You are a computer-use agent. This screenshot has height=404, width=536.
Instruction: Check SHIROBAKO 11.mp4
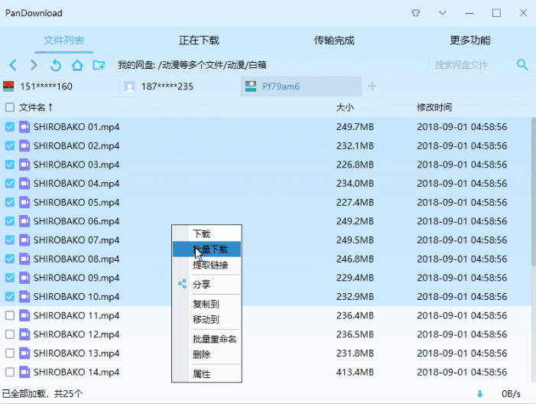click(x=10, y=315)
